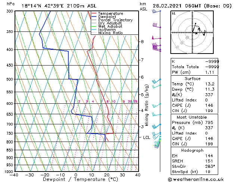Image resolution: width=235 pixels, height=182 pixels.
Task: Click the SREH value 151
Action: [x=209, y=161]
